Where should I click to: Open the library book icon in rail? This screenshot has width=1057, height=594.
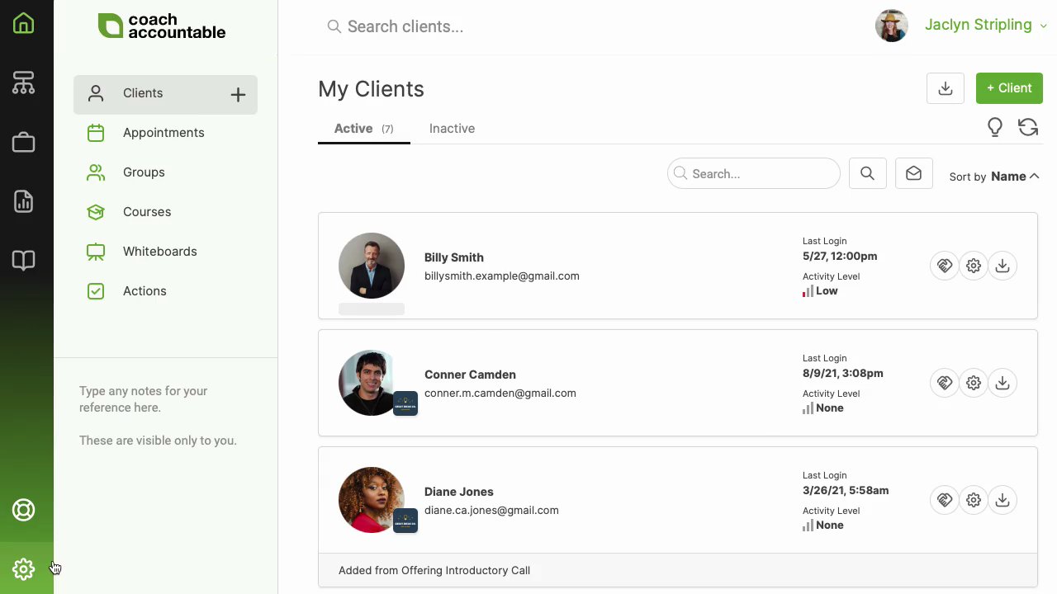23,261
